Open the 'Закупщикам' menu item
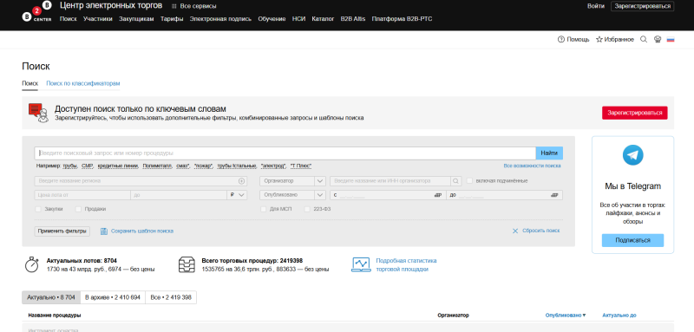 [136, 19]
